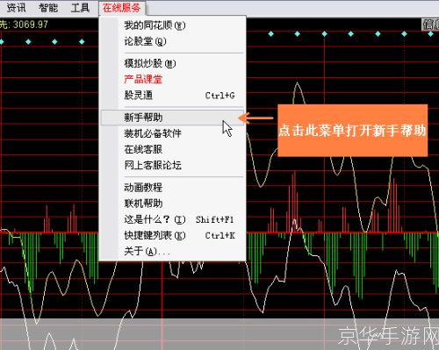Open 产品课堂 in red text
This screenshot has width=439, height=350.
[x=173, y=79]
